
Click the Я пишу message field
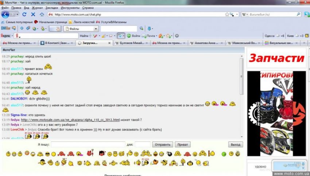[88, 144]
